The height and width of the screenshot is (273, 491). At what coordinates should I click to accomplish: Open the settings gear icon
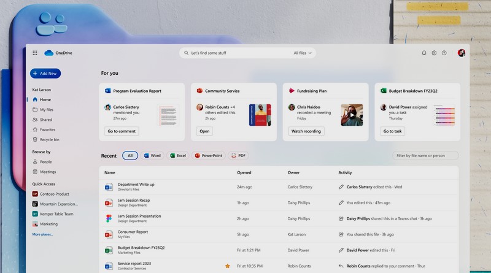pos(434,53)
